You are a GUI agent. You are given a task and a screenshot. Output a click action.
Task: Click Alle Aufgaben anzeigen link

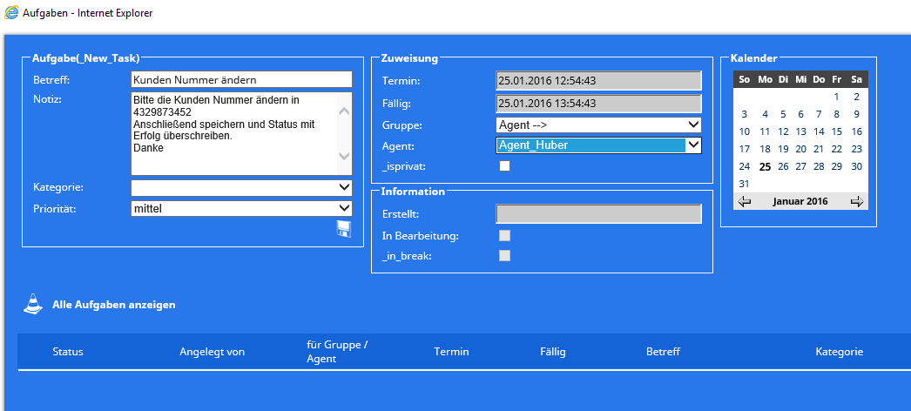click(113, 305)
